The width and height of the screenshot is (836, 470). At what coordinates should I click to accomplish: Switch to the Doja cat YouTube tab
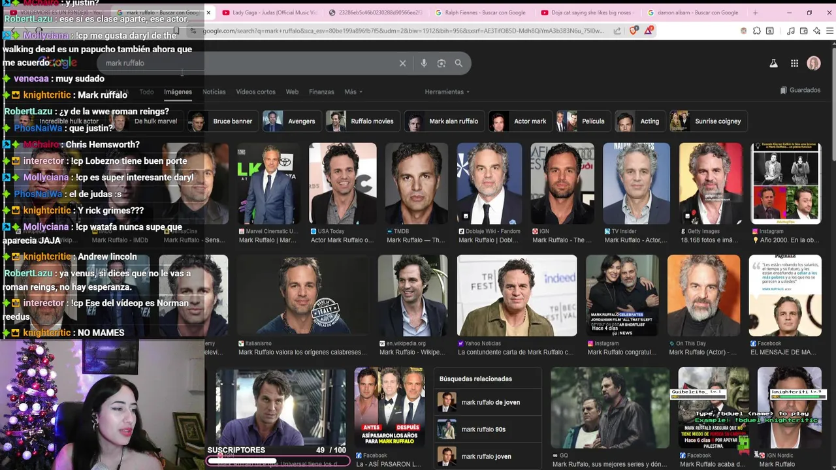(x=587, y=12)
